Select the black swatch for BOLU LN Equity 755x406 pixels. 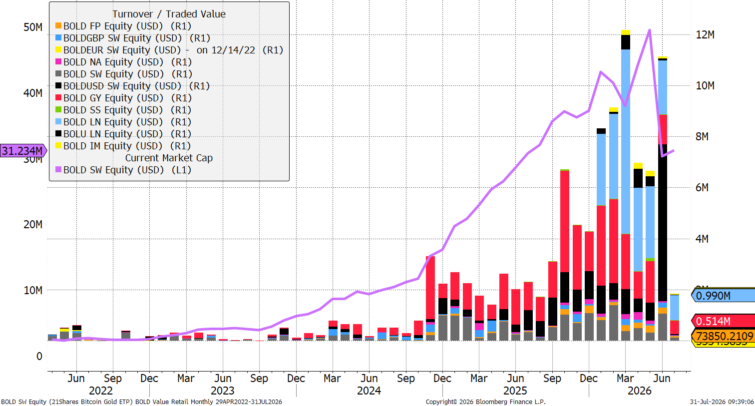click(x=58, y=134)
